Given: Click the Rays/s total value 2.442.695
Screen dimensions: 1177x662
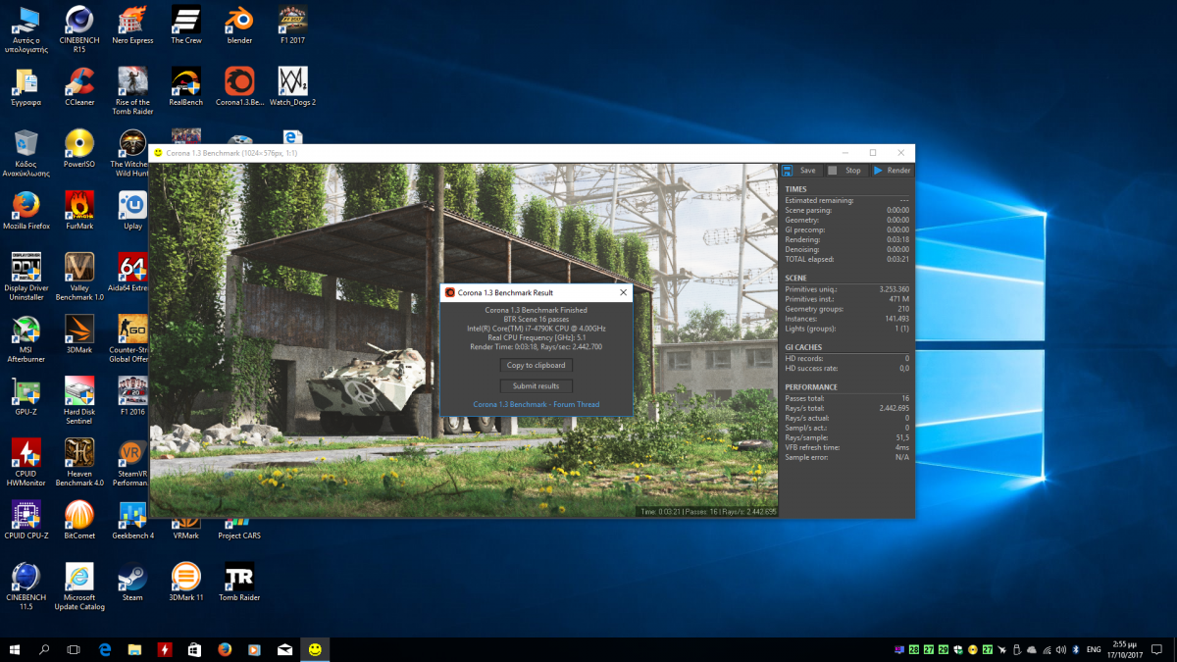Looking at the screenshot, I should pos(894,408).
